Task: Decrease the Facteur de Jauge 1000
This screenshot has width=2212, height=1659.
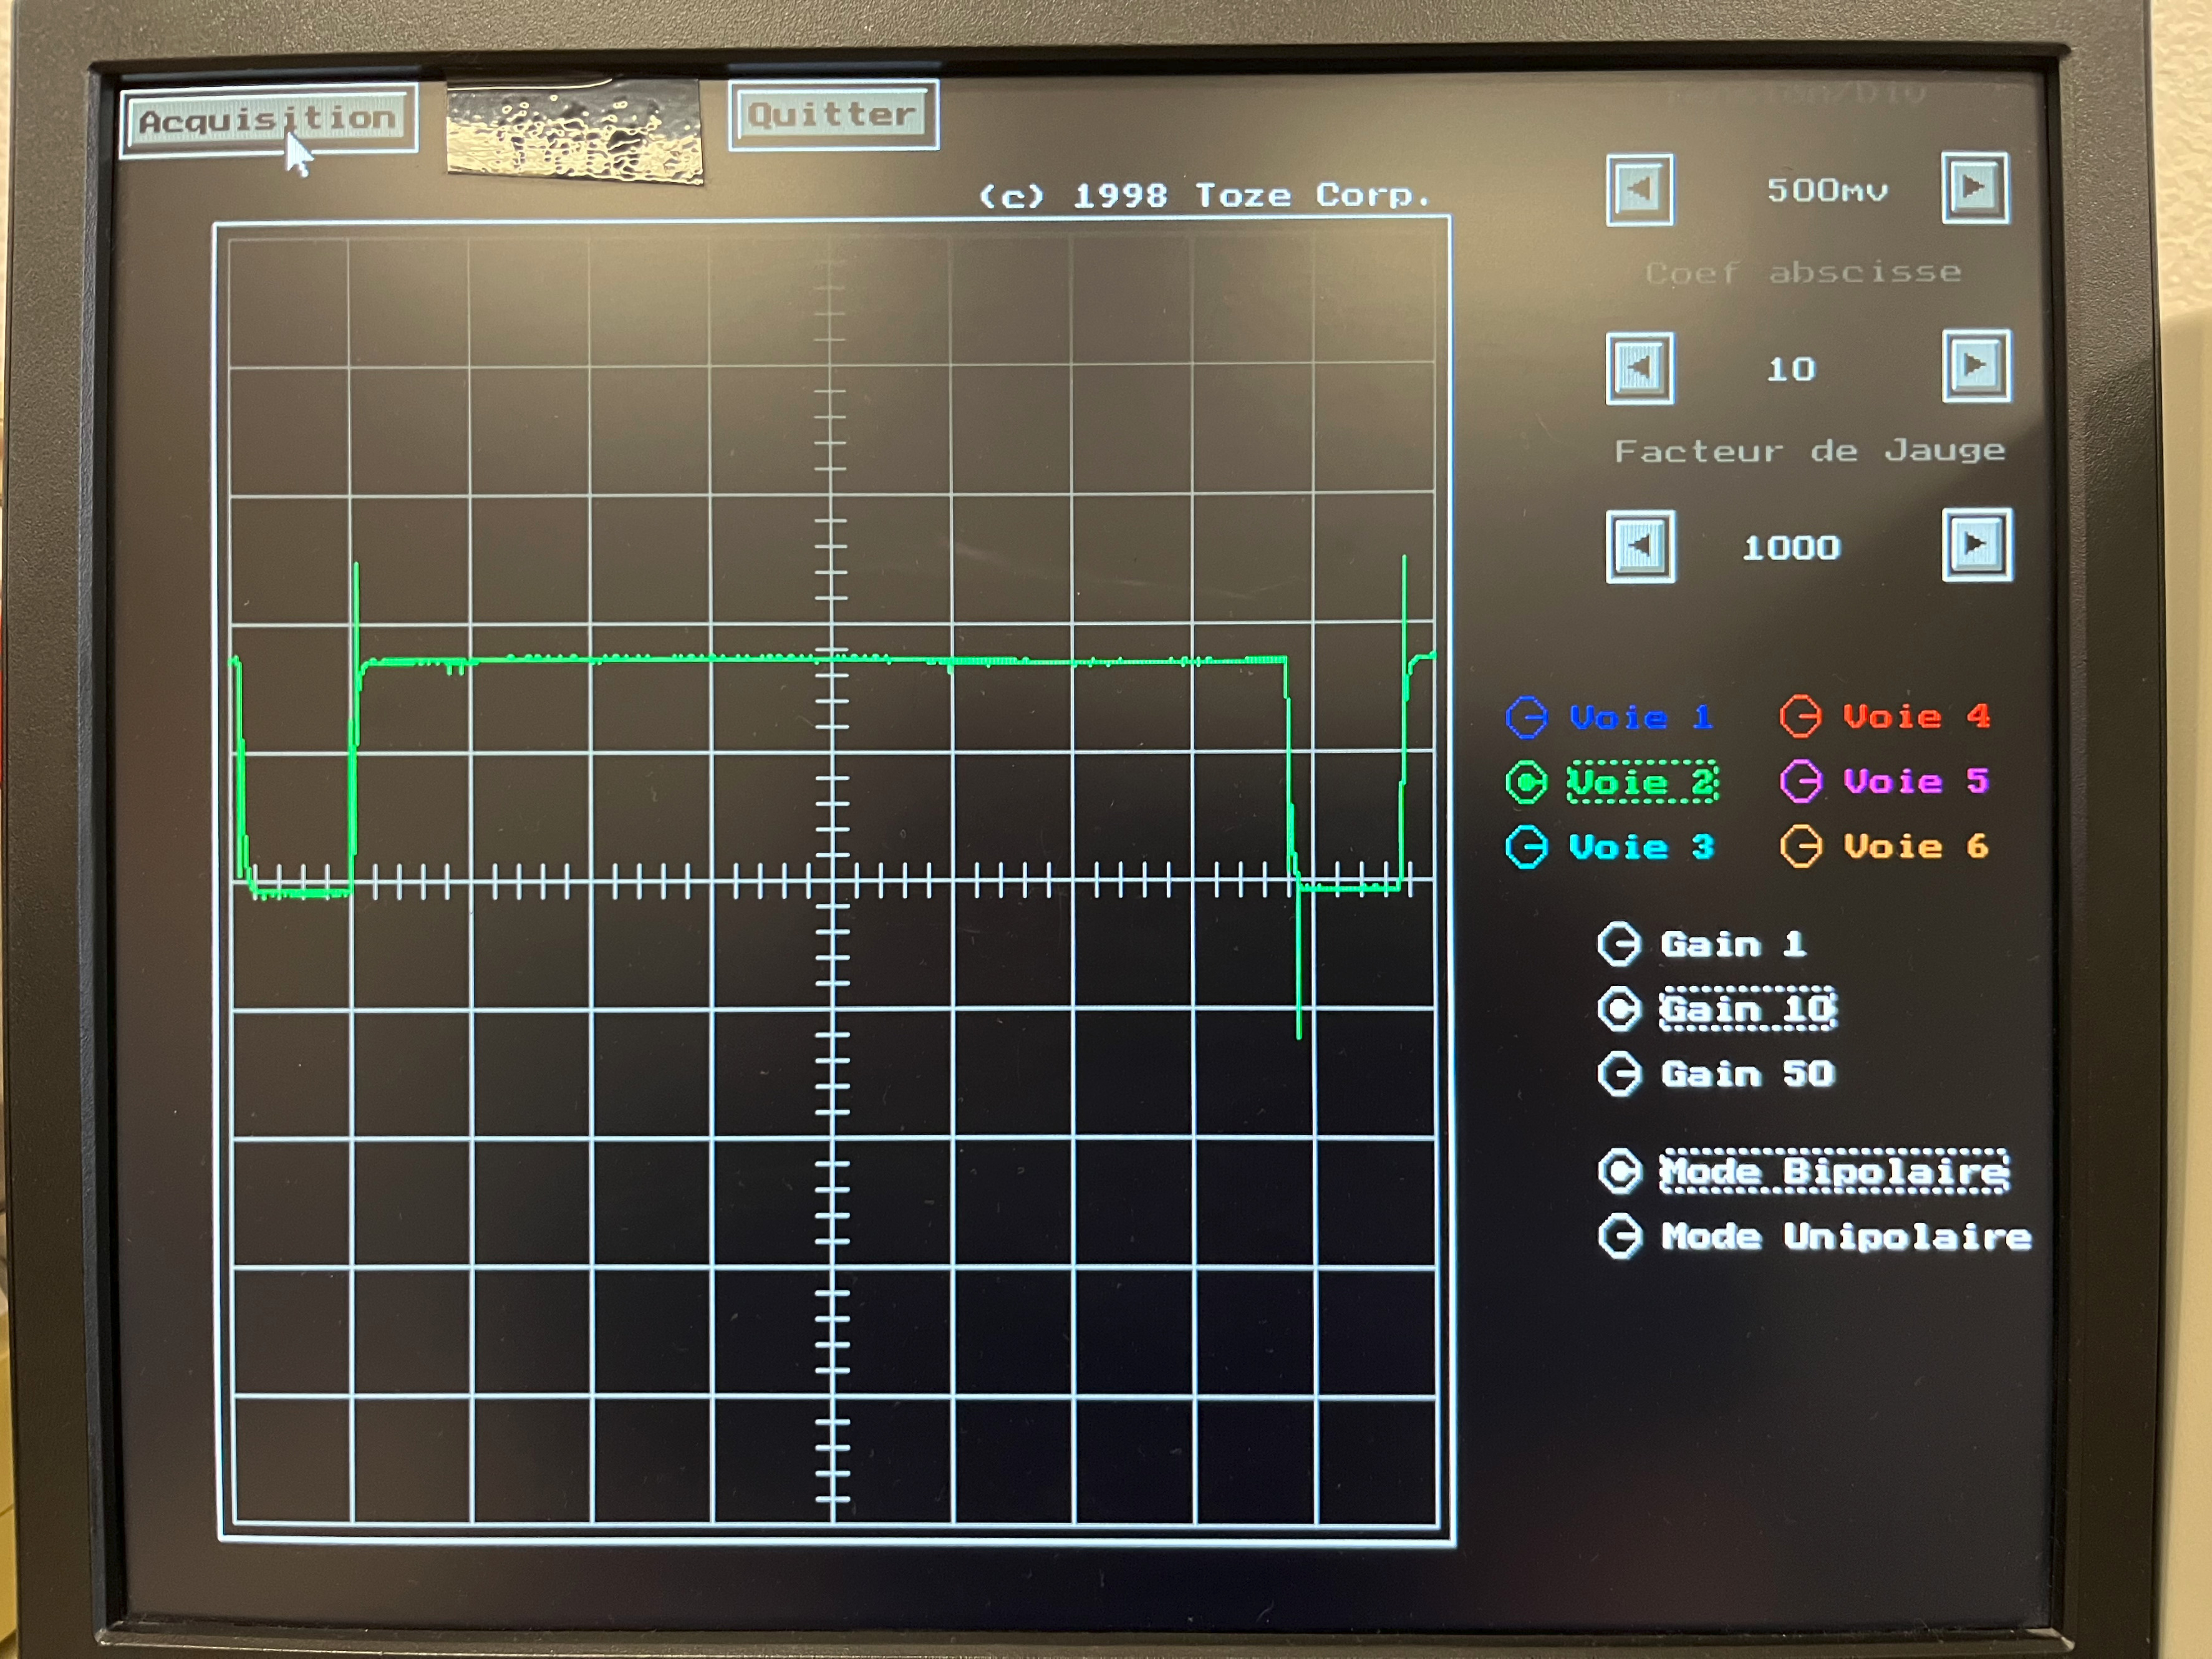Action: (1640, 547)
